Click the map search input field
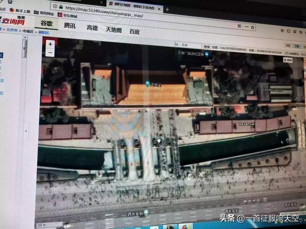This screenshot has width=306, height=229. [188, 45]
